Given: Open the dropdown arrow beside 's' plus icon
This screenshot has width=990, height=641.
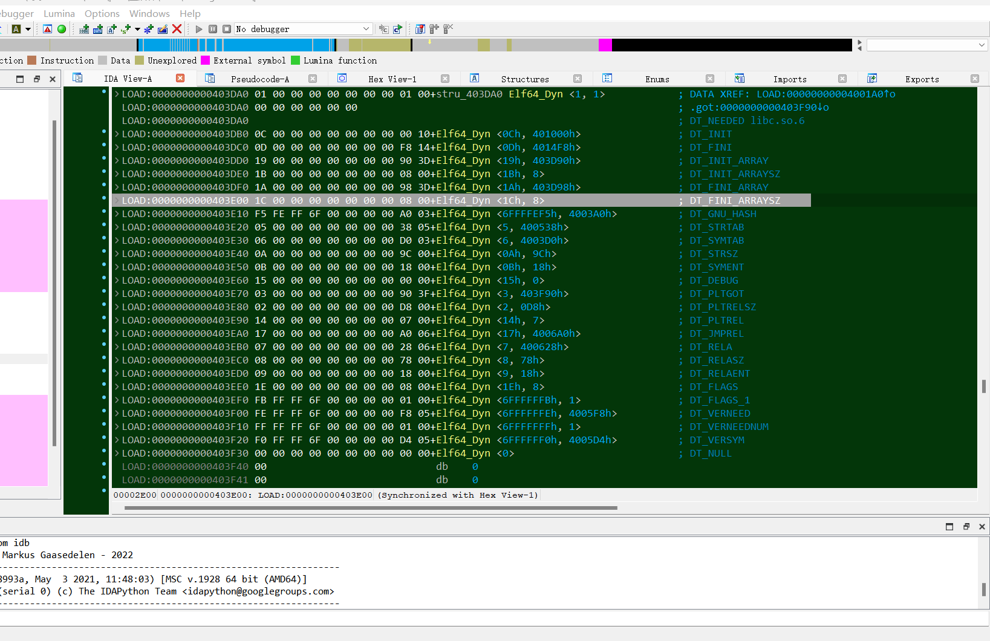Looking at the screenshot, I should [x=137, y=29].
